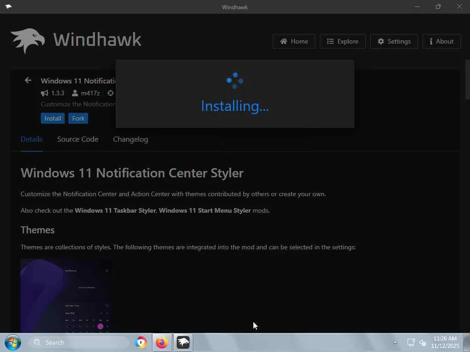The image size is (470, 352).
Task: Click the theme preview thumbnail
Action: pyautogui.click(x=67, y=296)
